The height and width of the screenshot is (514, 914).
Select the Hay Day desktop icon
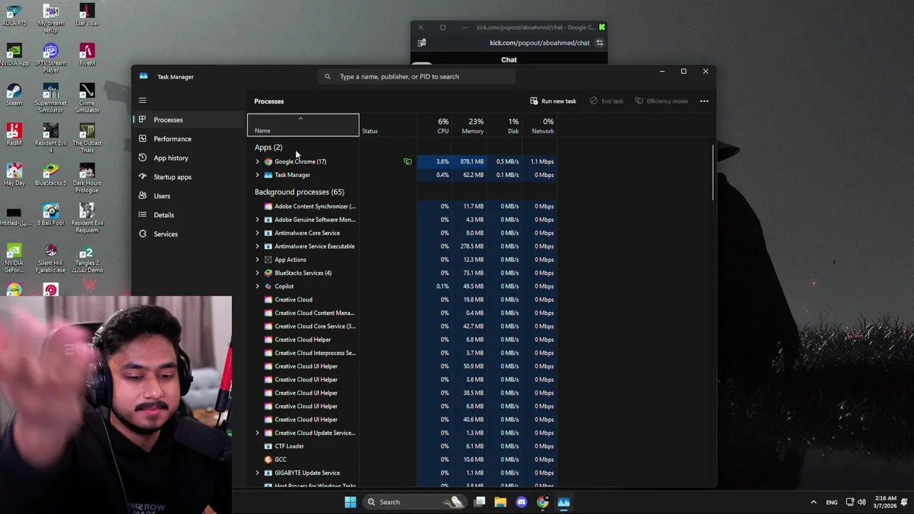point(14,175)
